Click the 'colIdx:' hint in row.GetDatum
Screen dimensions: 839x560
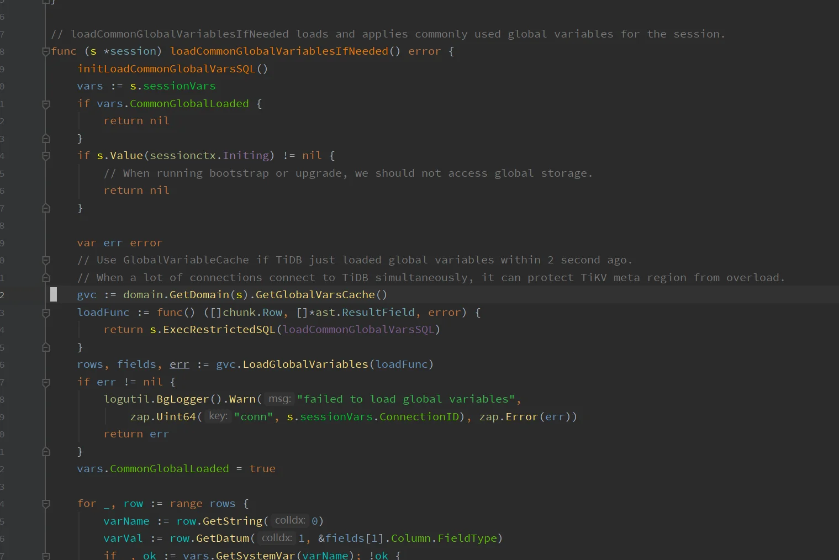pyautogui.click(x=277, y=538)
